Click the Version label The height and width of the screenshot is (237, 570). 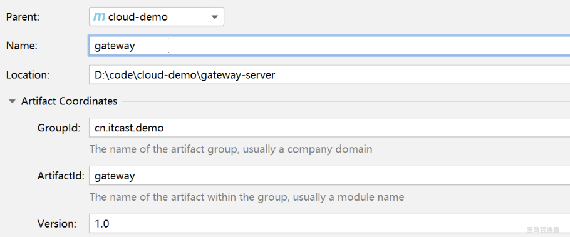[57, 224]
